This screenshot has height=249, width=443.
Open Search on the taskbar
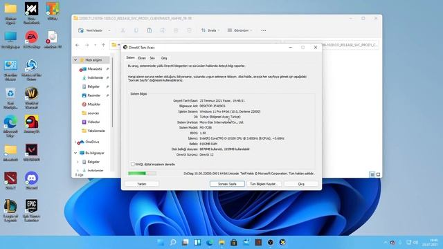point(173,242)
